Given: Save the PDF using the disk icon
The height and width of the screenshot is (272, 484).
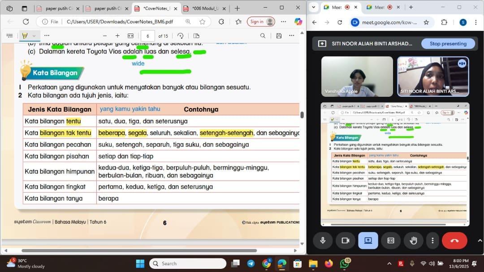Looking at the screenshot, I should coord(279,36).
